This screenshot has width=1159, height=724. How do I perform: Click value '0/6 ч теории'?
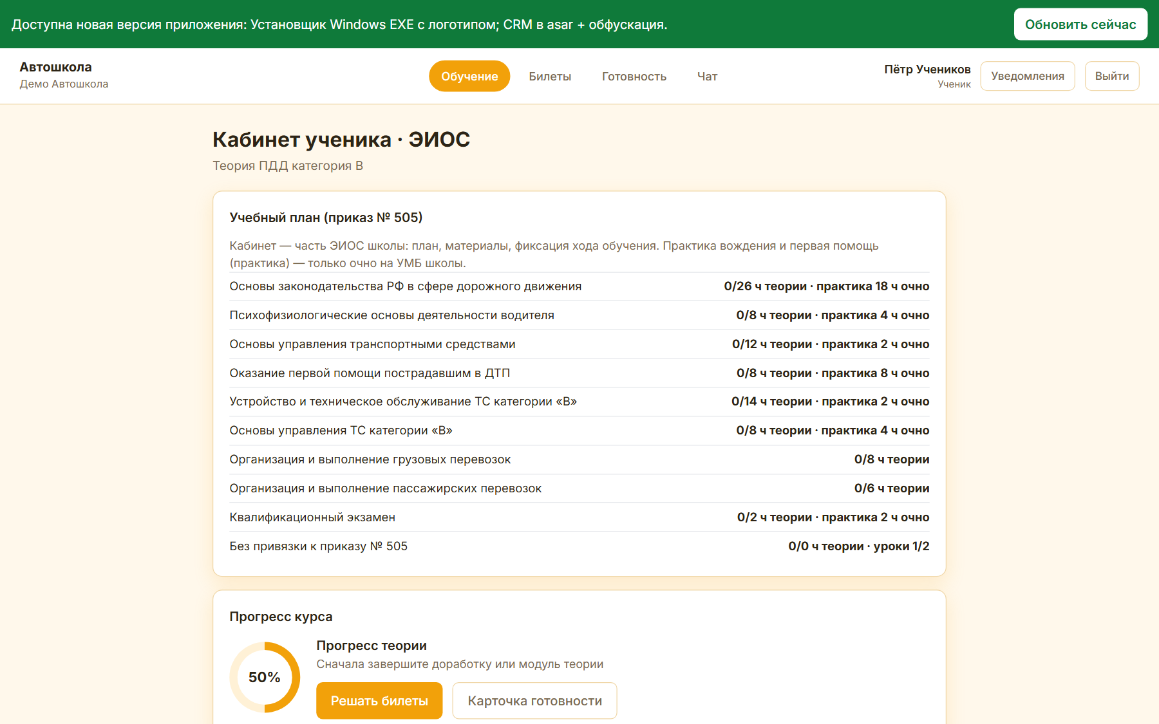tap(892, 488)
